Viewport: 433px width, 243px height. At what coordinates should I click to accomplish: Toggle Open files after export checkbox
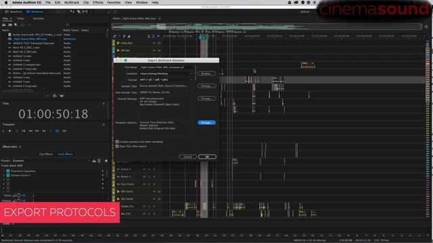(x=117, y=146)
